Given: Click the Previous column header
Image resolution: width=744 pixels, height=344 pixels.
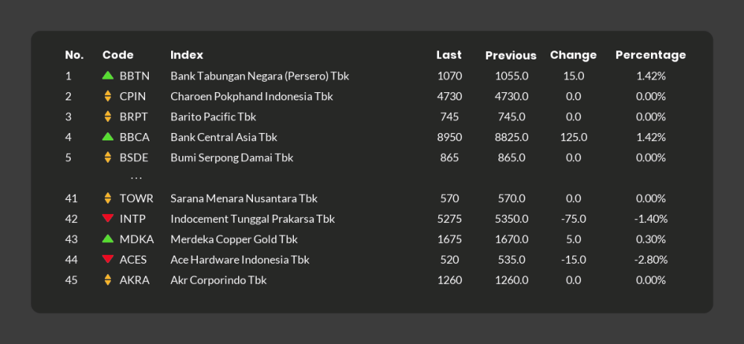Looking at the screenshot, I should 510,55.
